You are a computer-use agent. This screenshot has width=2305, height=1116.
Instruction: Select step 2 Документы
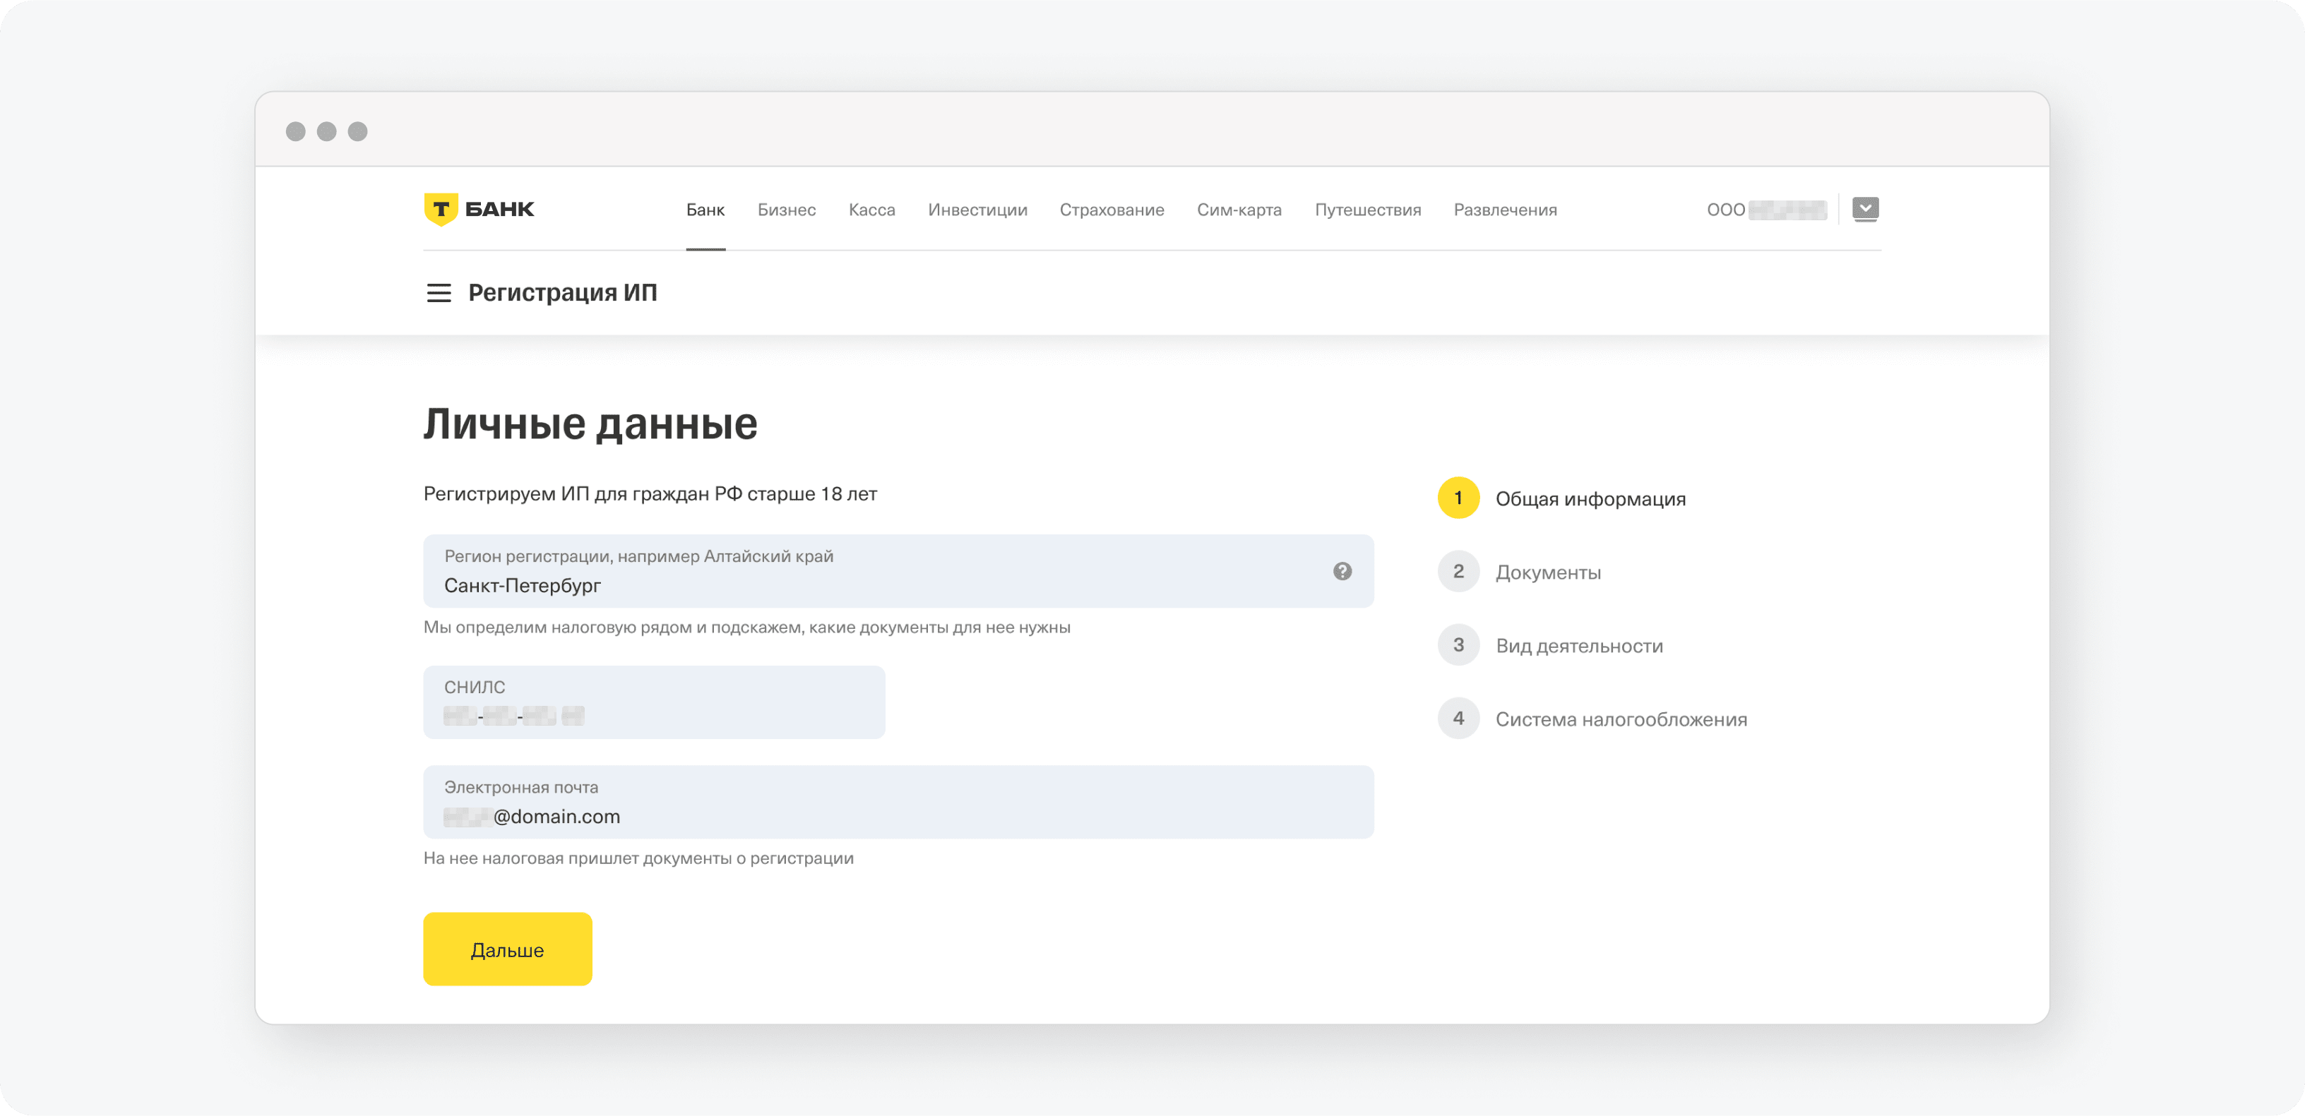pos(1520,572)
